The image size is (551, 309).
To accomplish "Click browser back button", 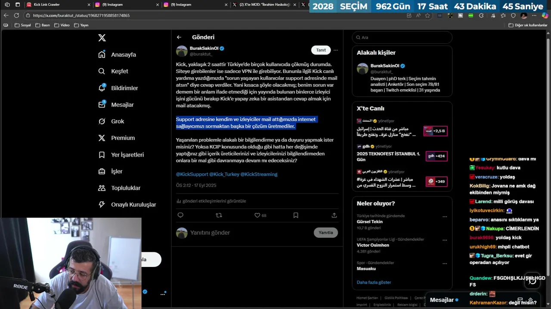I will point(6,15).
